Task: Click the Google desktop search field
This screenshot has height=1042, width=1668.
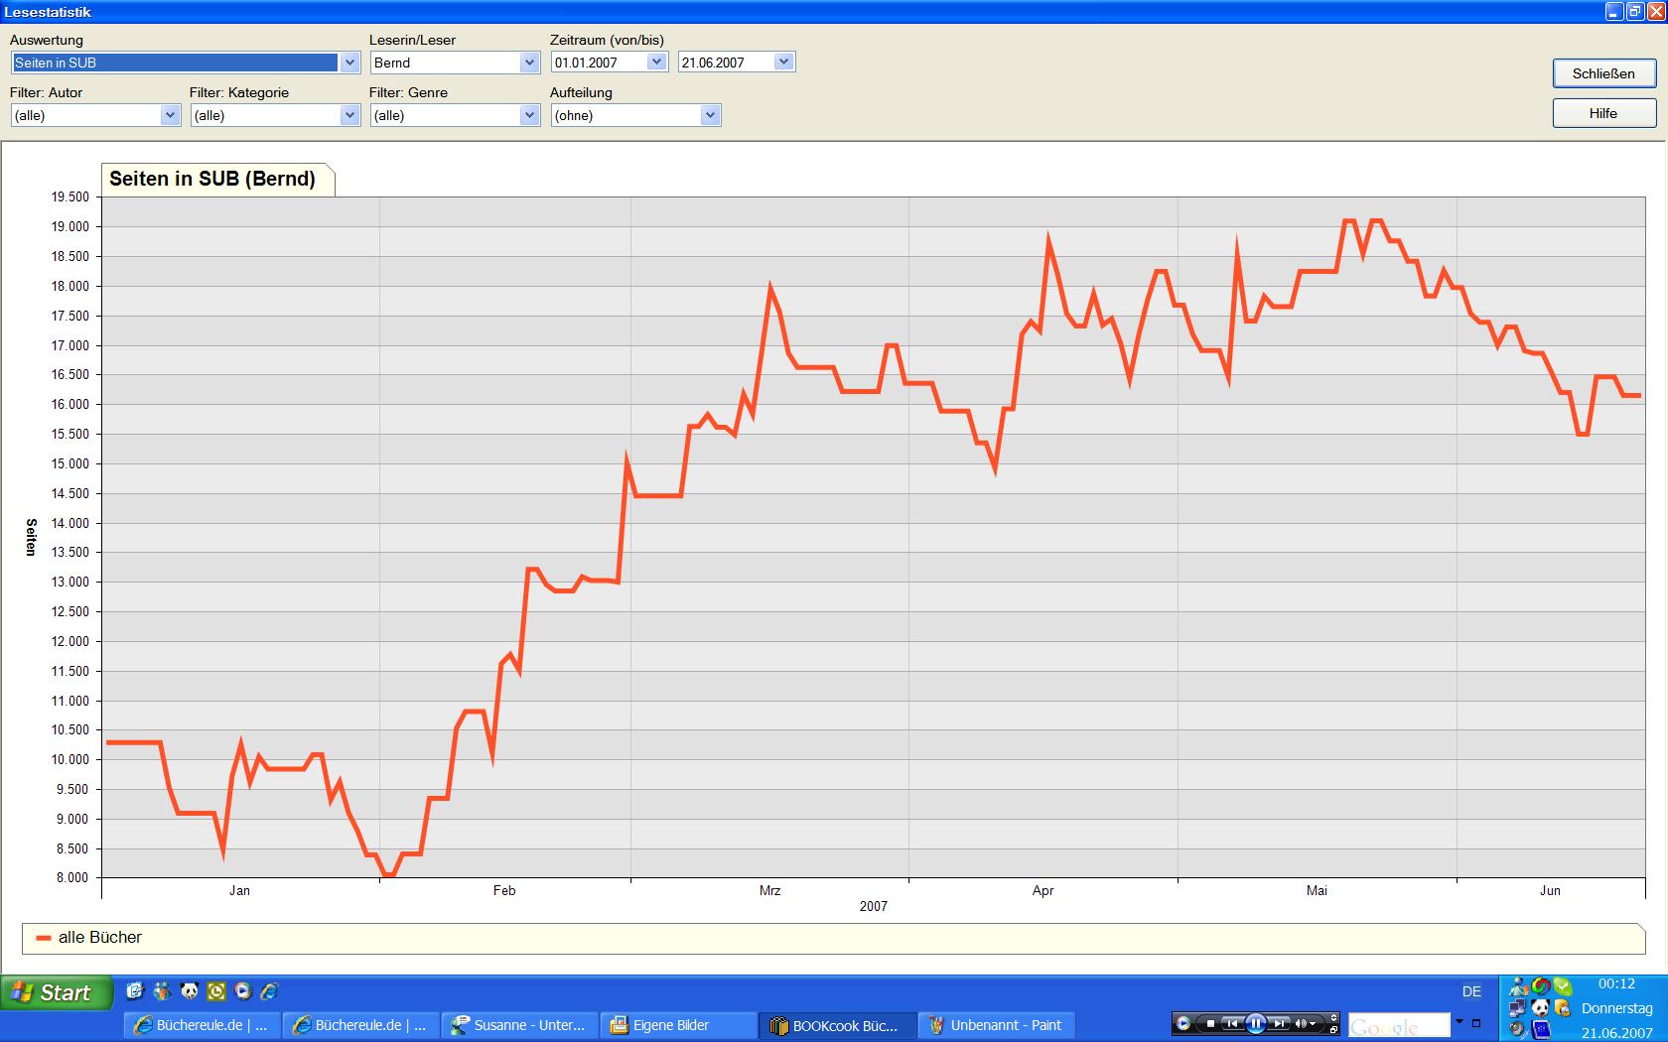Action: [x=1398, y=1025]
